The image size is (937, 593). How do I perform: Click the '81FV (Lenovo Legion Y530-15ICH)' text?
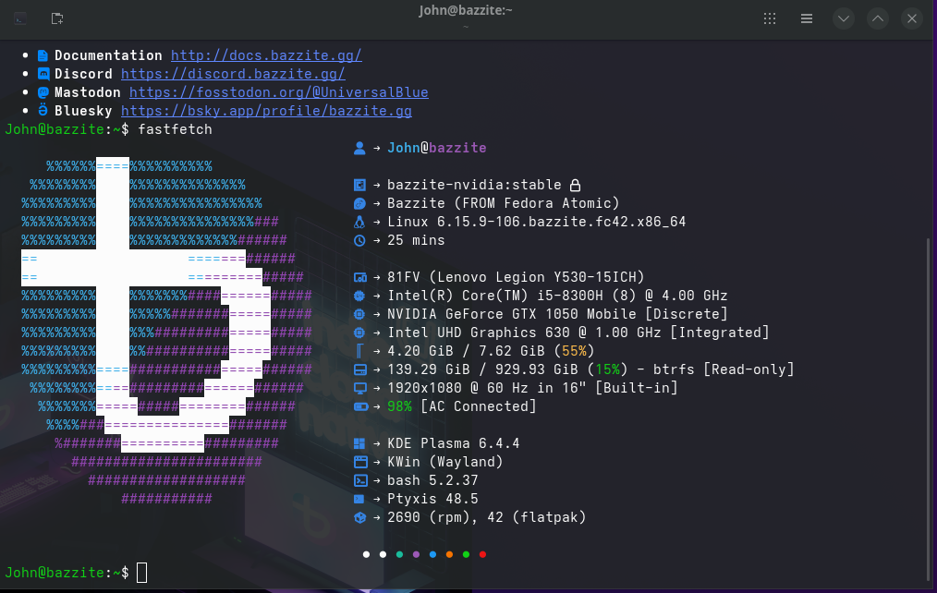coord(516,278)
